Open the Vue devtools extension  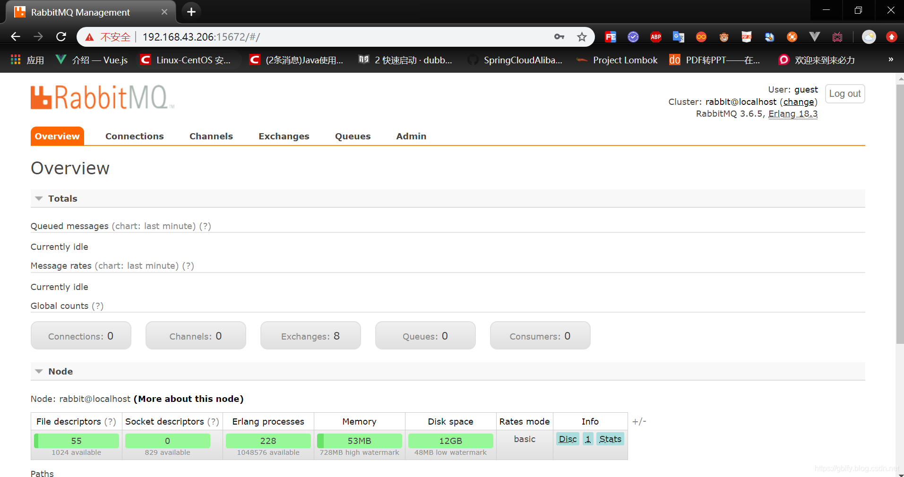pyautogui.click(x=815, y=37)
